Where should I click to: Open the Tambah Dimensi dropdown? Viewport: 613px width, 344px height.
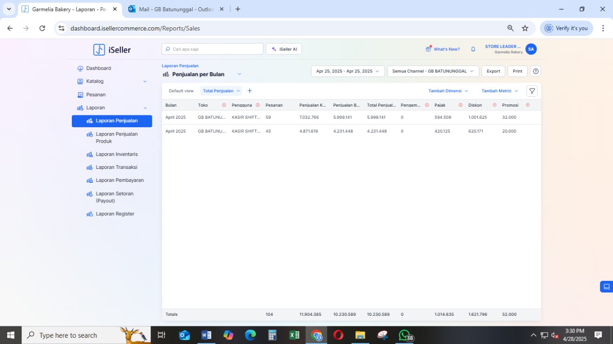click(448, 91)
